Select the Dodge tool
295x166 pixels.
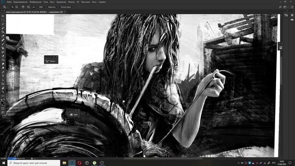click(x=3, y=68)
